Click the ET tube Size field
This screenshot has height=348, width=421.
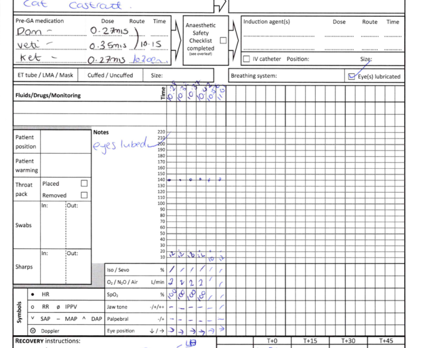[178, 75]
